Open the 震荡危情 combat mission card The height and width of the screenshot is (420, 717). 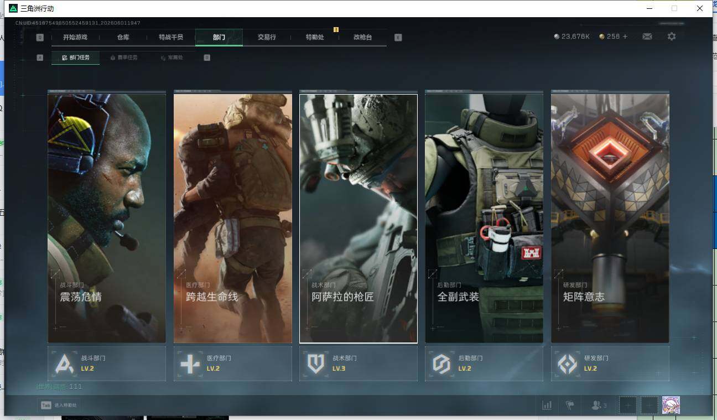[107, 219]
